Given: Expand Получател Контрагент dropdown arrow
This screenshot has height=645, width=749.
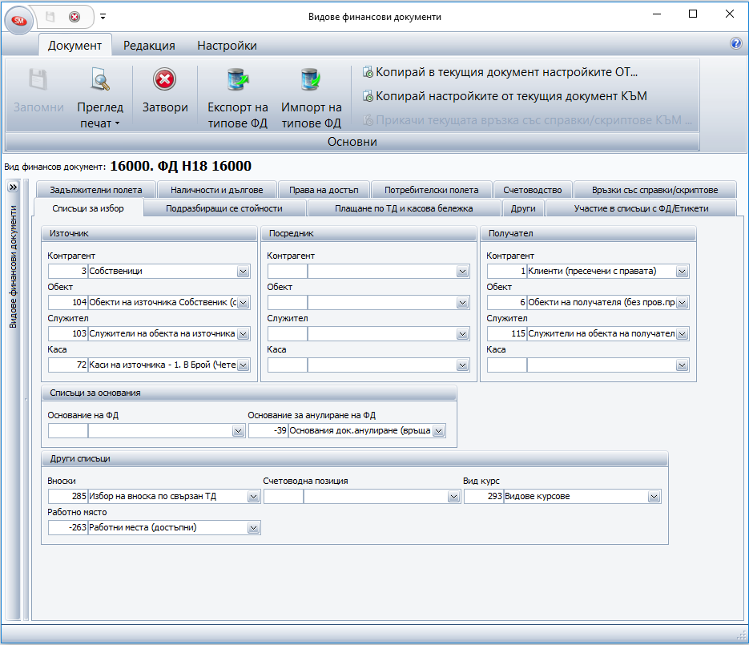Looking at the screenshot, I should coord(683,272).
